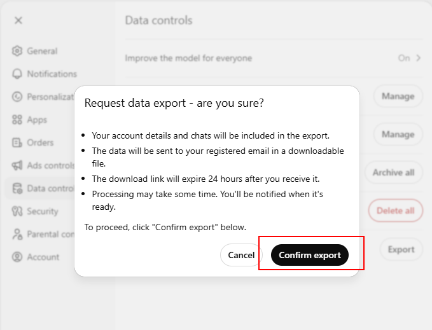Click the Manage button above Archive all
The width and height of the screenshot is (432, 330).
[398, 134]
